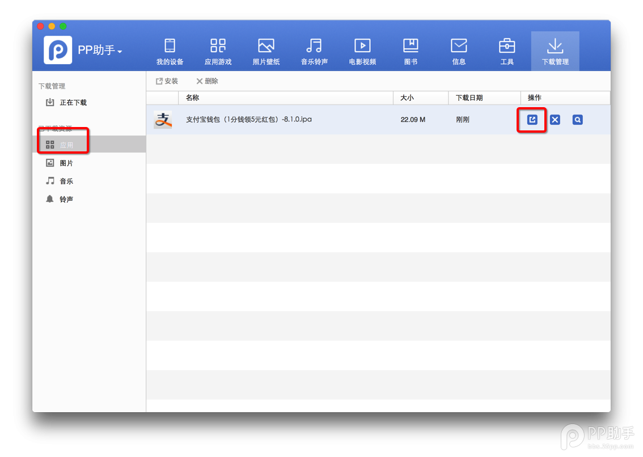Image resolution: width=643 pixels, height=457 pixels.
Task: Open the 应用游戏 apps and games section
Action: [218, 51]
